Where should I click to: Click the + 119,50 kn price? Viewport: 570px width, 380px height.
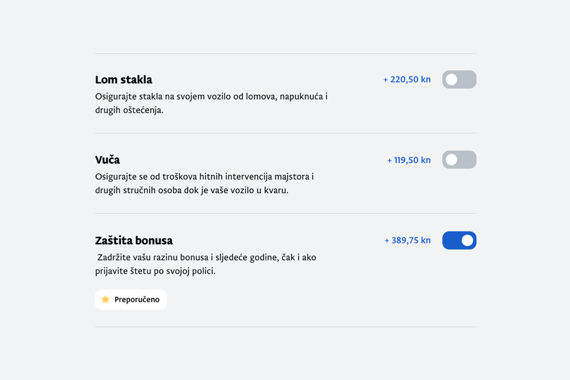[x=409, y=160]
